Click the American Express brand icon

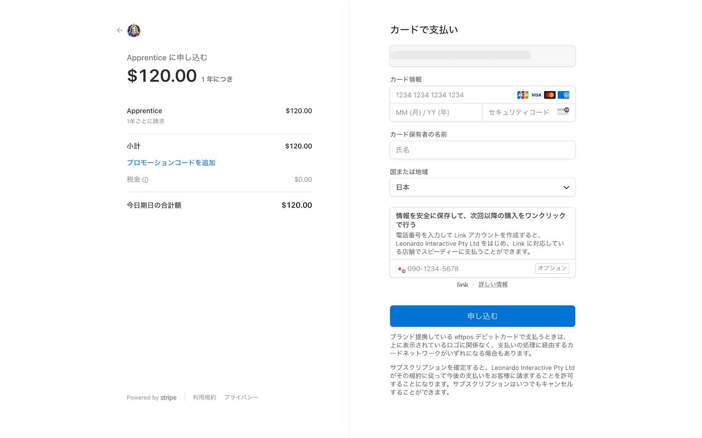point(564,95)
